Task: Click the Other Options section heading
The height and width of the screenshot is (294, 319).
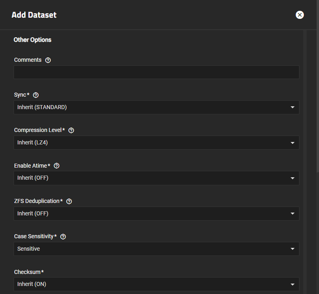Action: click(32, 40)
